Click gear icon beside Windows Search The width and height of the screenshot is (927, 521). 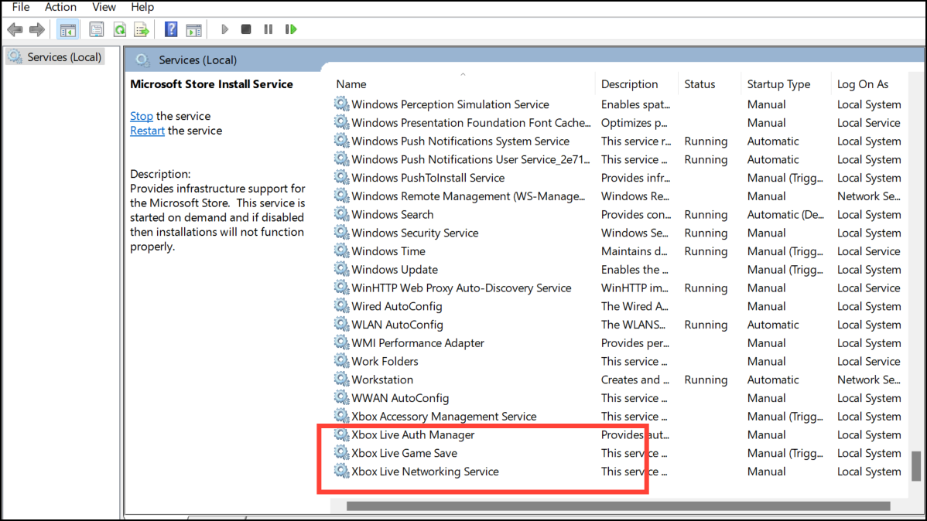tap(342, 214)
